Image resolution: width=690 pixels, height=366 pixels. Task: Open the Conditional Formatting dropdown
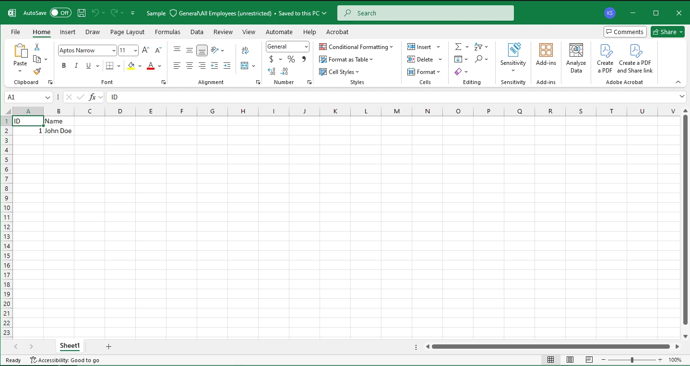[356, 47]
